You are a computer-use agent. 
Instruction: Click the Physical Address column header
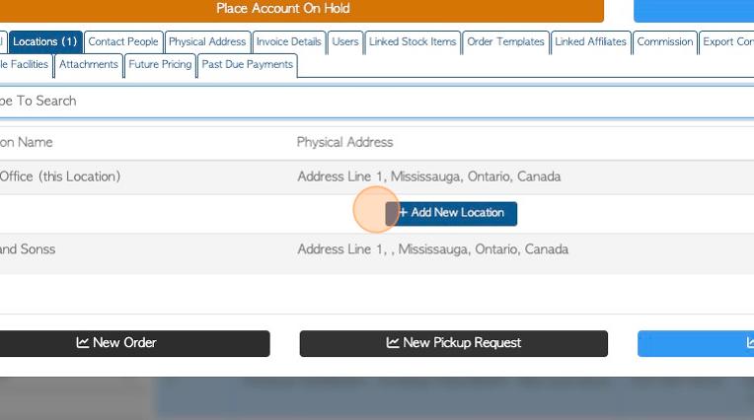(x=344, y=142)
